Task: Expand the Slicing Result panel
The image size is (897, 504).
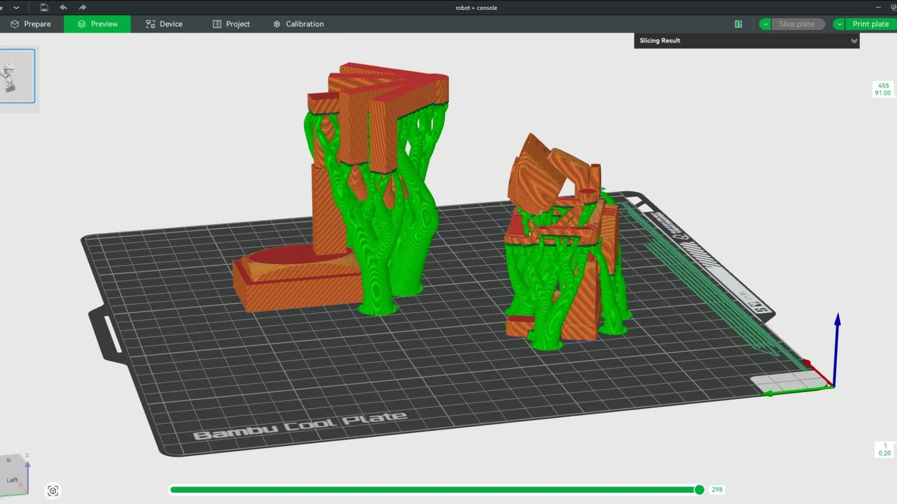Action: tap(854, 41)
